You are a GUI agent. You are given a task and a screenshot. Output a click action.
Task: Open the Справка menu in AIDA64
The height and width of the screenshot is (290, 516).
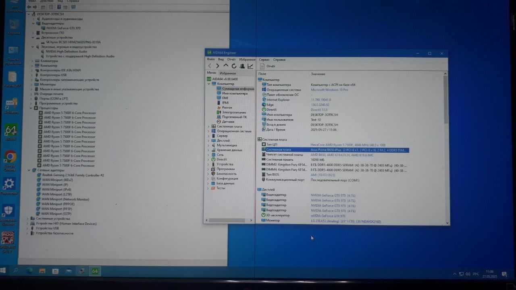(x=279, y=60)
